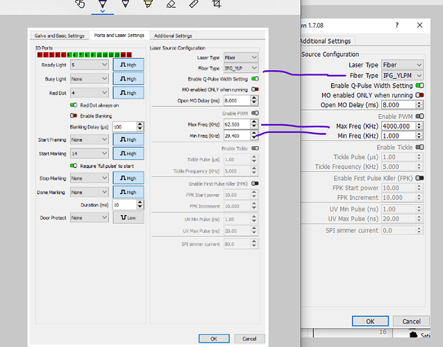Open the Ready Light port dropdown
Viewport: 443px width, 347px height.
pos(90,65)
